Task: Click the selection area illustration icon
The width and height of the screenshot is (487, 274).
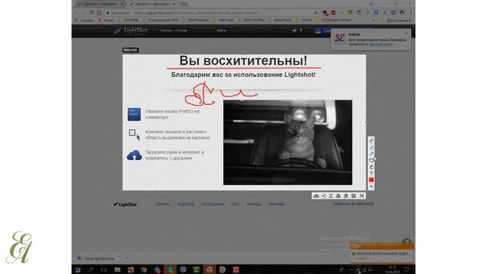Action: [134, 135]
